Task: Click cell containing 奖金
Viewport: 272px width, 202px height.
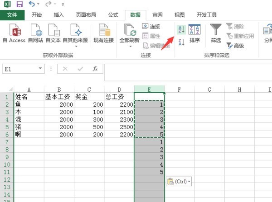Action: click(89, 97)
